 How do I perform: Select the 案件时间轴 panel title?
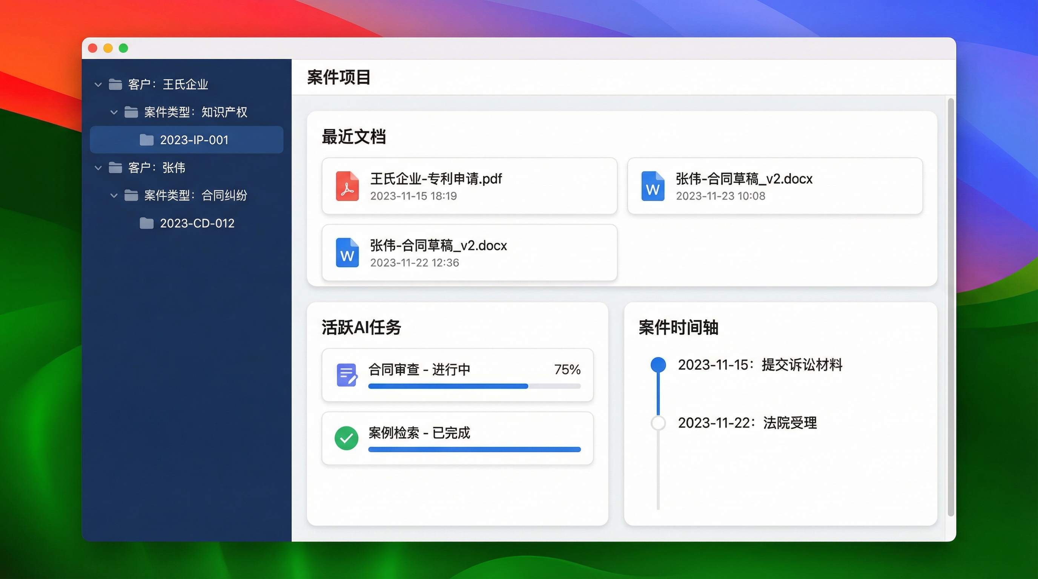point(679,328)
